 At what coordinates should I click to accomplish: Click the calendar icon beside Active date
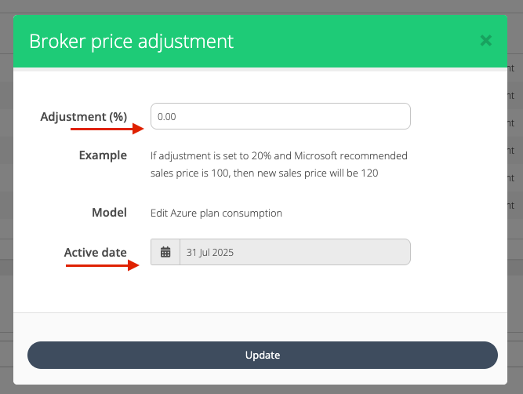(x=165, y=252)
